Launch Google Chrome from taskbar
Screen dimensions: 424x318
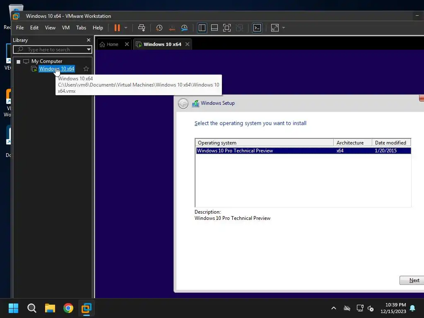pos(68,308)
